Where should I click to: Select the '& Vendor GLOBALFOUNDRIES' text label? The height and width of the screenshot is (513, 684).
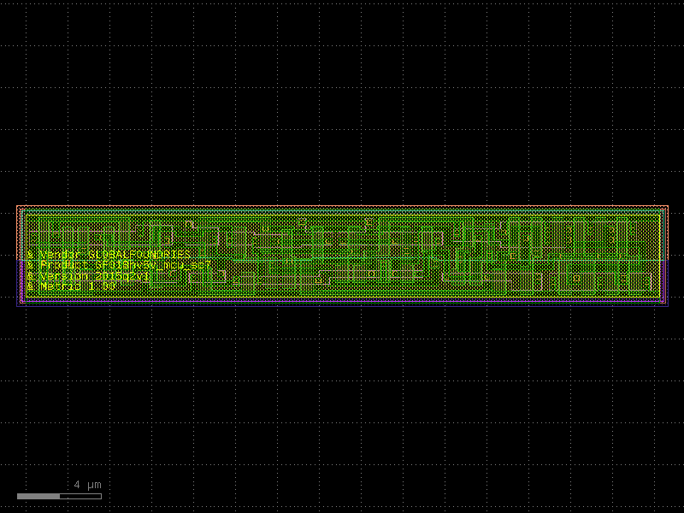coord(109,254)
